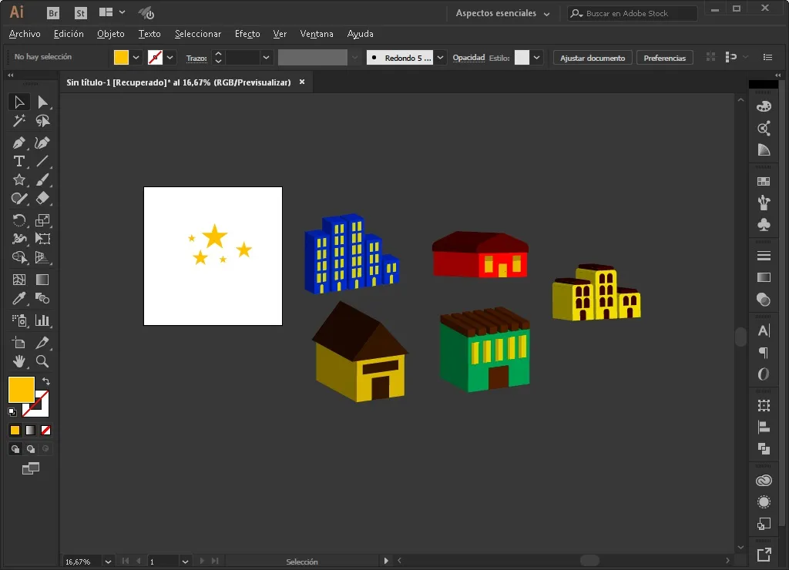Viewport: 789px width, 570px height.
Task: Select the Mesh tool
Action: click(19, 280)
